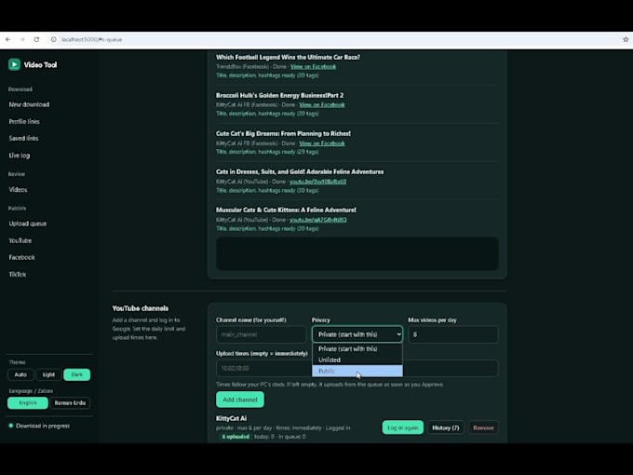Click the empty dark box below the queue list
Image resolution: width=633 pixels, height=475 pixels.
pos(357,253)
